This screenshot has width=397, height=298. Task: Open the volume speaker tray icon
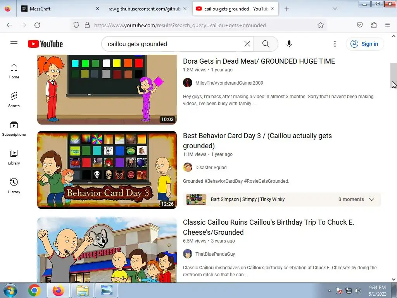358,291
